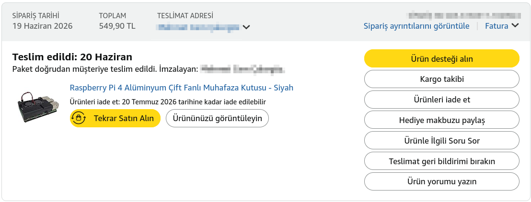
Task: Expand the Fatura dropdown chevron
Action: point(515,26)
